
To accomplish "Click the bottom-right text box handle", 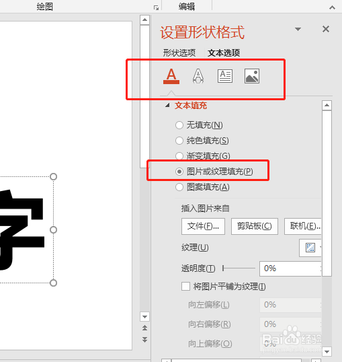I will pos(53,283).
